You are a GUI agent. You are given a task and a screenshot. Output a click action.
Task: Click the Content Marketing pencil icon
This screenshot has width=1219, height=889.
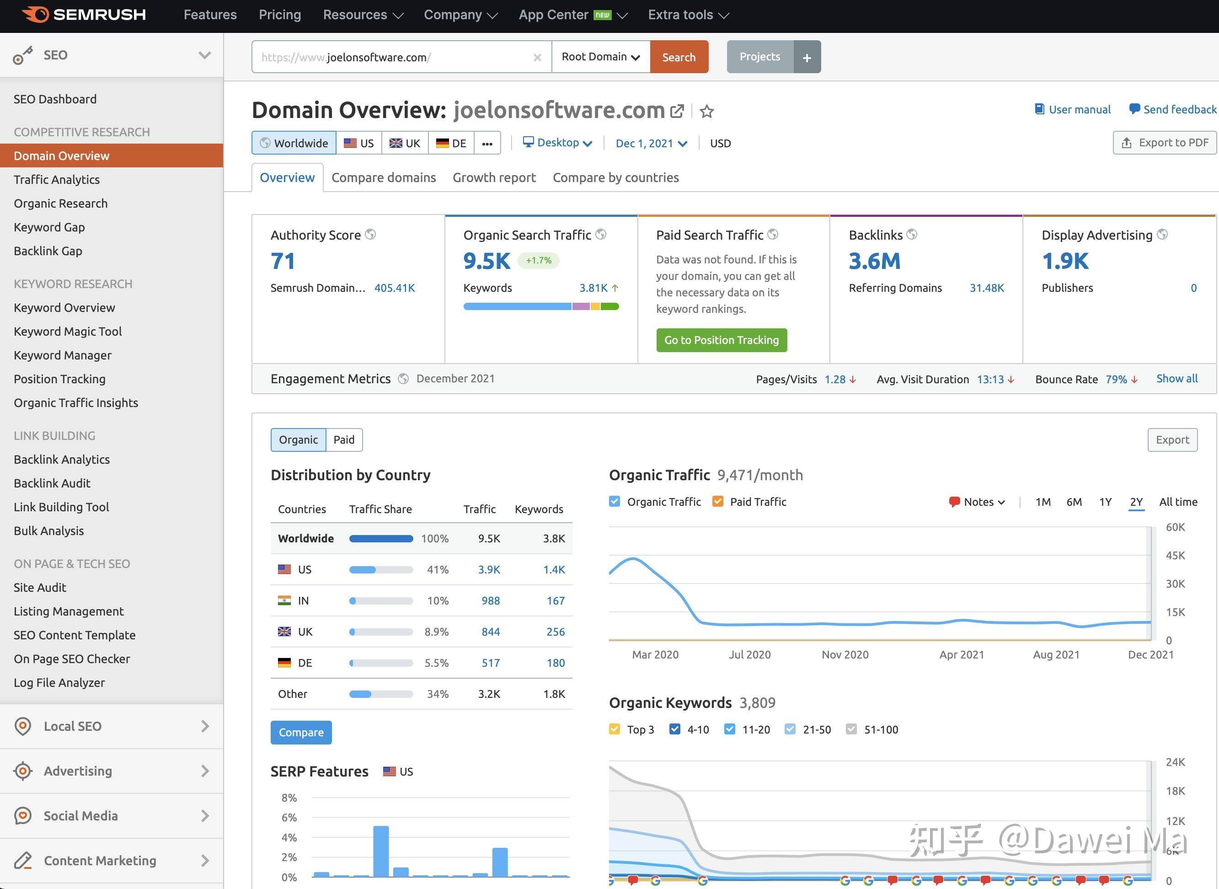click(22, 861)
